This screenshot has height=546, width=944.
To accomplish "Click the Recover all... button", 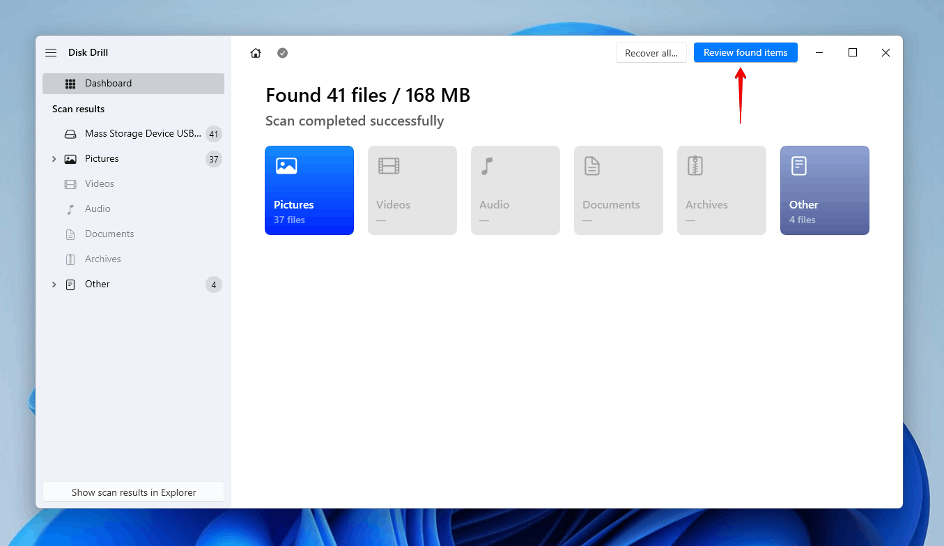I will click(x=651, y=53).
